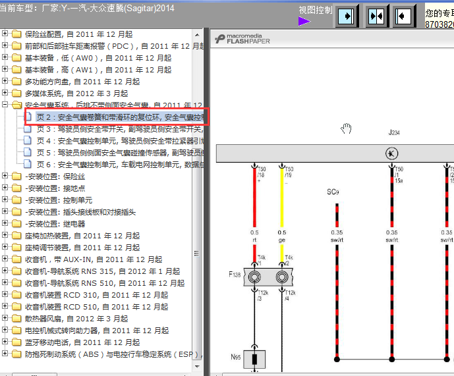Click the center-split view control button
This screenshot has height=376, width=454.
point(376,16)
